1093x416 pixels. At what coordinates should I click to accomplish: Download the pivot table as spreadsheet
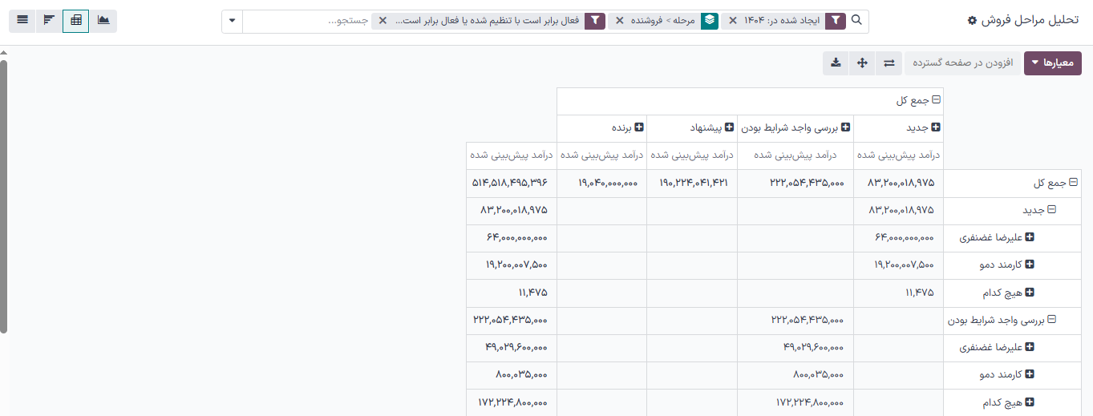836,63
